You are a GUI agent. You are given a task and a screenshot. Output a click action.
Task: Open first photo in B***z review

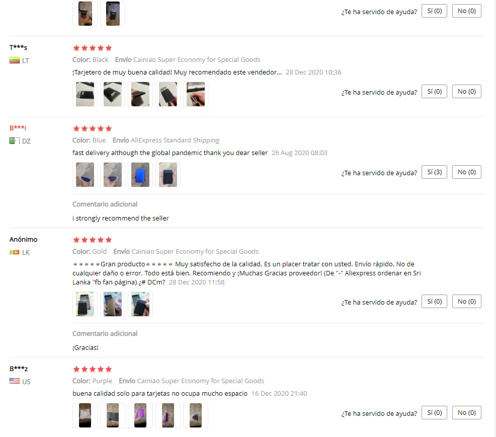tap(85, 415)
